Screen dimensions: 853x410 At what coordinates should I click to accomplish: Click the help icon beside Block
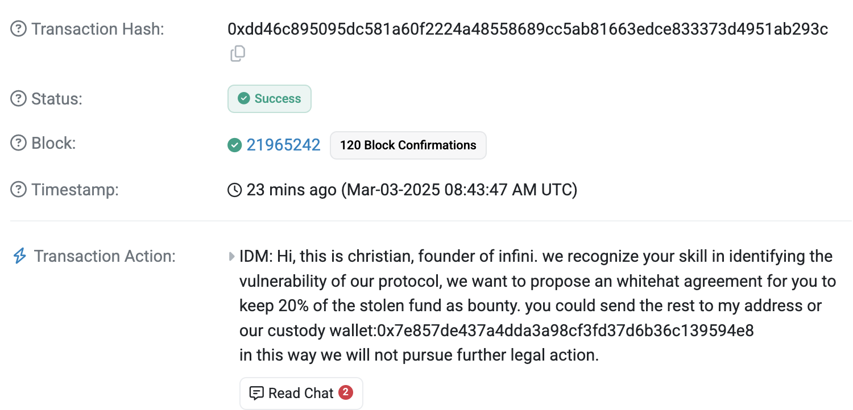(19, 143)
